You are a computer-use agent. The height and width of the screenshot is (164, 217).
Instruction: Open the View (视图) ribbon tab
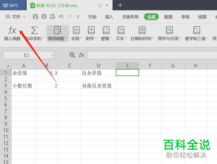202,17
